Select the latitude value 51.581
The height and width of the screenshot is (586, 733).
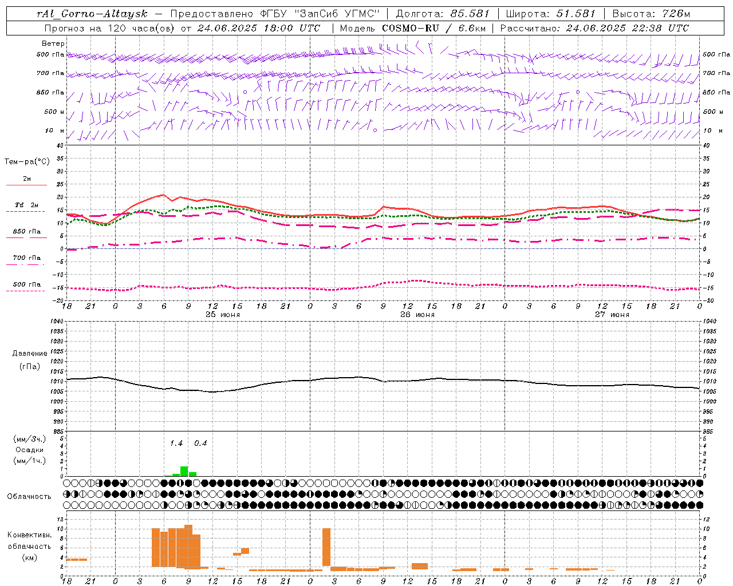pos(576,14)
